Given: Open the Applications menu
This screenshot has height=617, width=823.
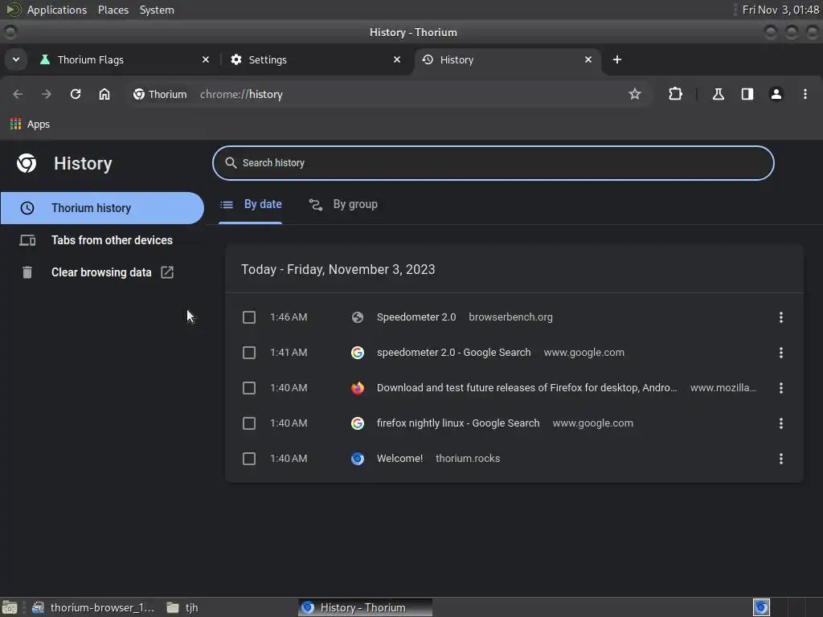Looking at the screenshot, I should tap(57, 10).
